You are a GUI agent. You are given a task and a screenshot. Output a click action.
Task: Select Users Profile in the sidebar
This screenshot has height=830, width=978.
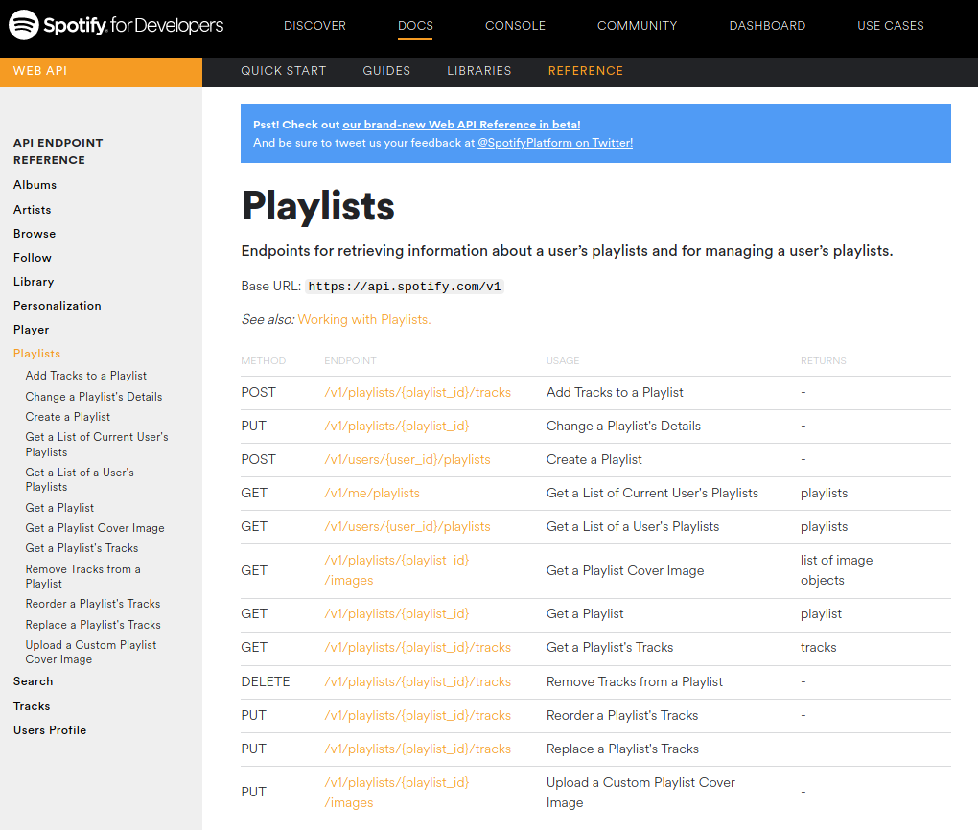[x=50, y=730]
